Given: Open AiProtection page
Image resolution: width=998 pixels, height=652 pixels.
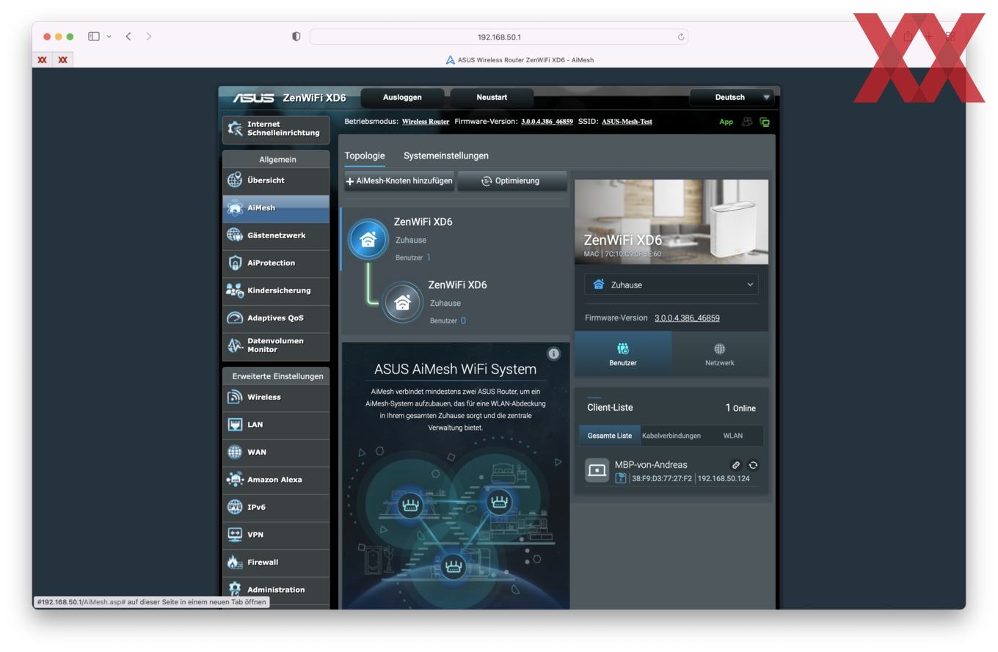Looking at the screenshot, I should (276, 263).
